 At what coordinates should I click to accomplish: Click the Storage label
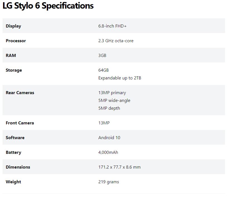coord(14,70)
